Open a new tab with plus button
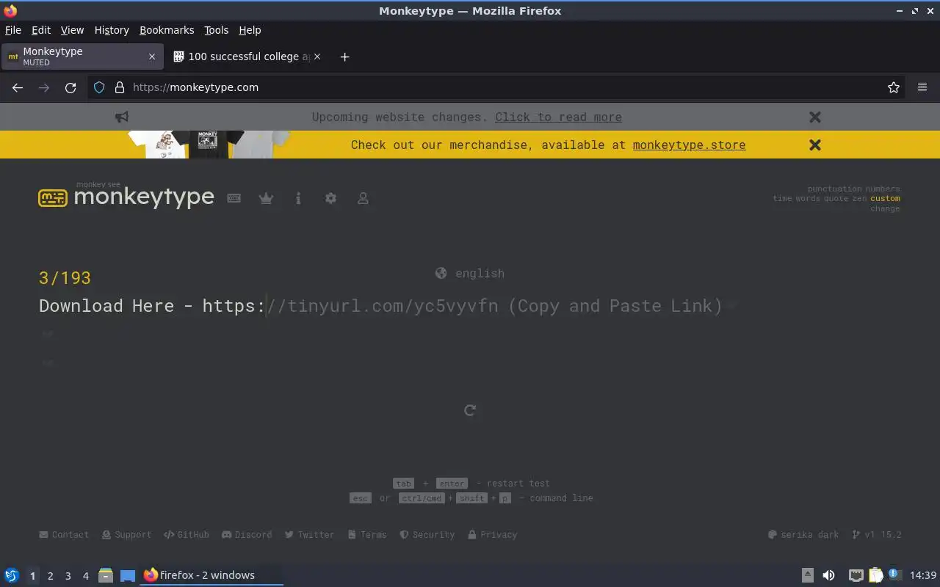Viewport: 940px width, 587px height. pyautogui.click(x=344, y=56)
